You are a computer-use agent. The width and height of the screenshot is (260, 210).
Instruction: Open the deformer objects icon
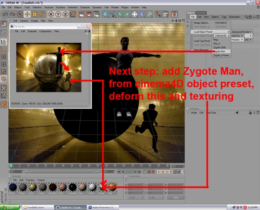(x=142, y=14)
